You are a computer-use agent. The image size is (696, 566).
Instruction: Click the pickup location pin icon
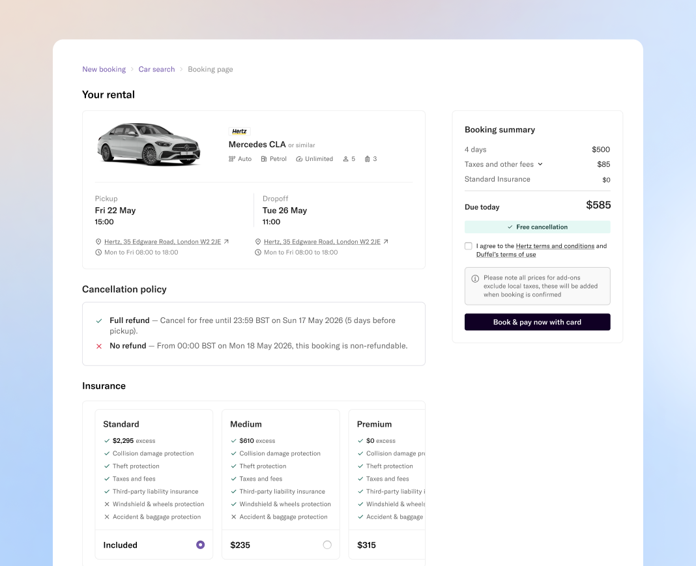point(98,242)
